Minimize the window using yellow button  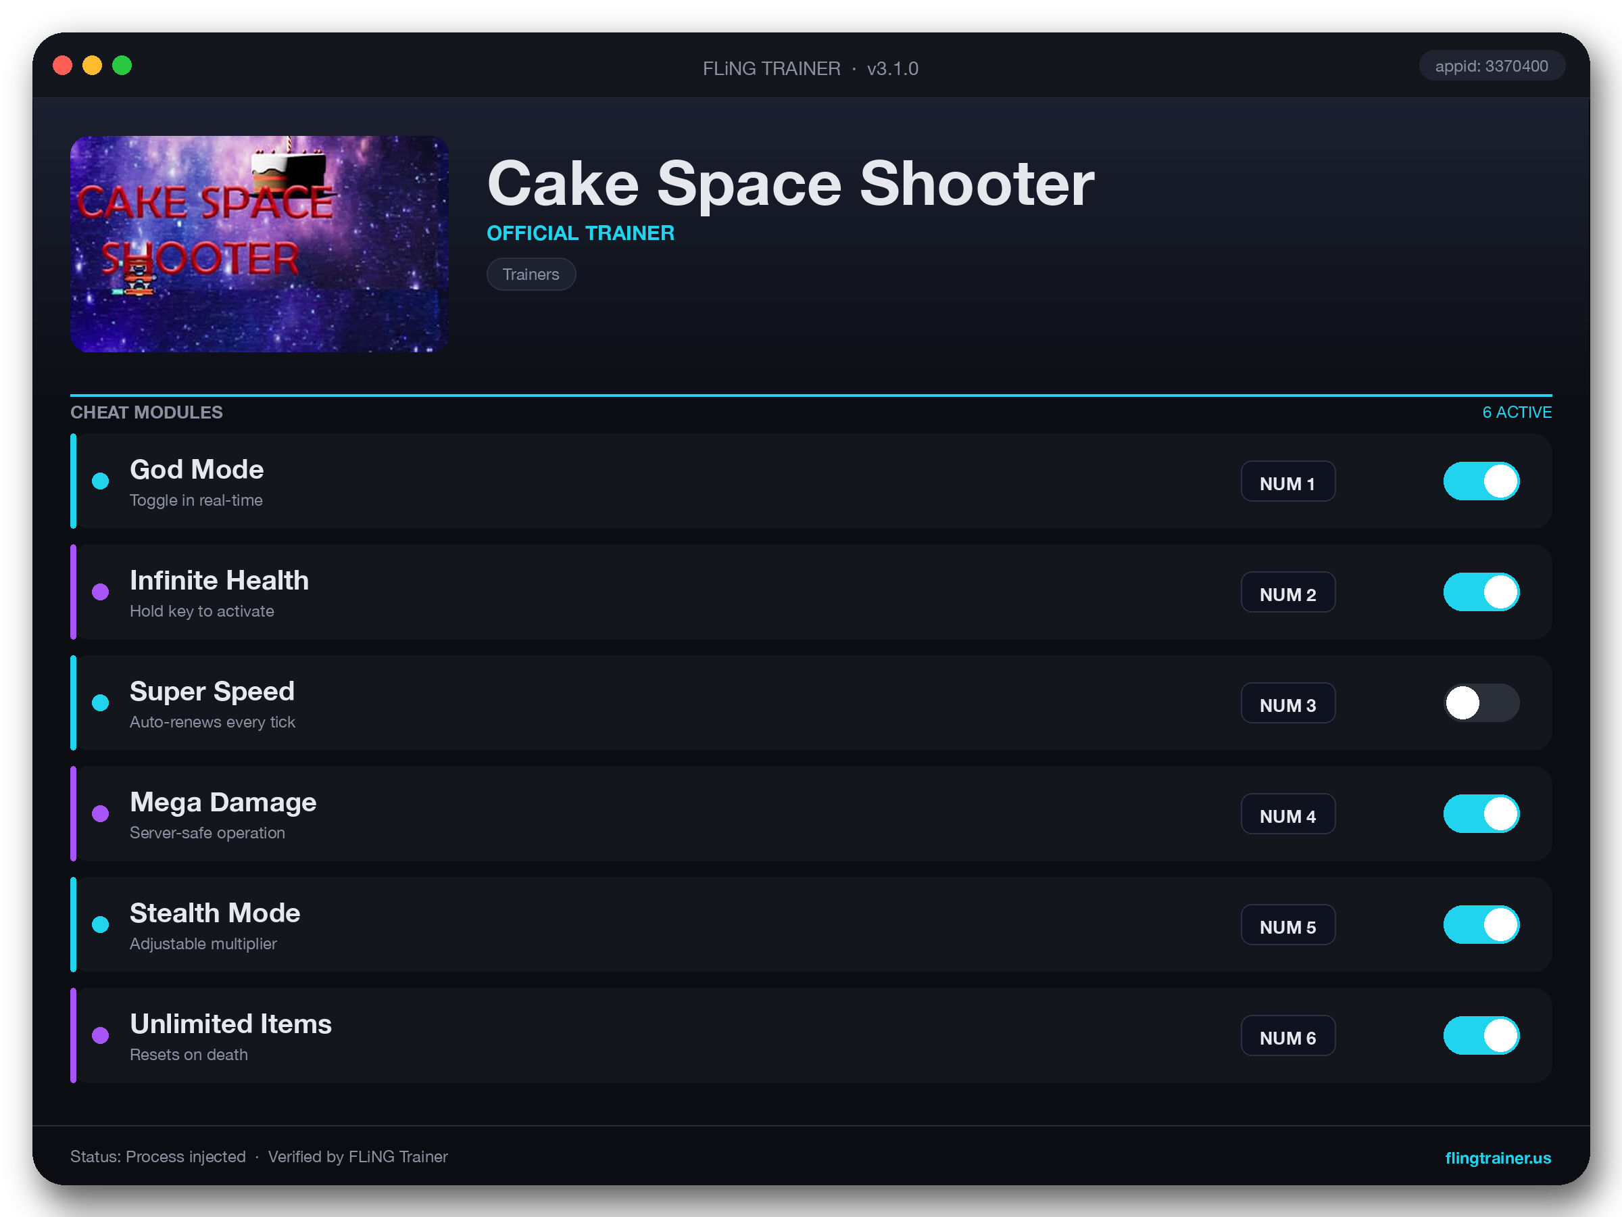93,66
